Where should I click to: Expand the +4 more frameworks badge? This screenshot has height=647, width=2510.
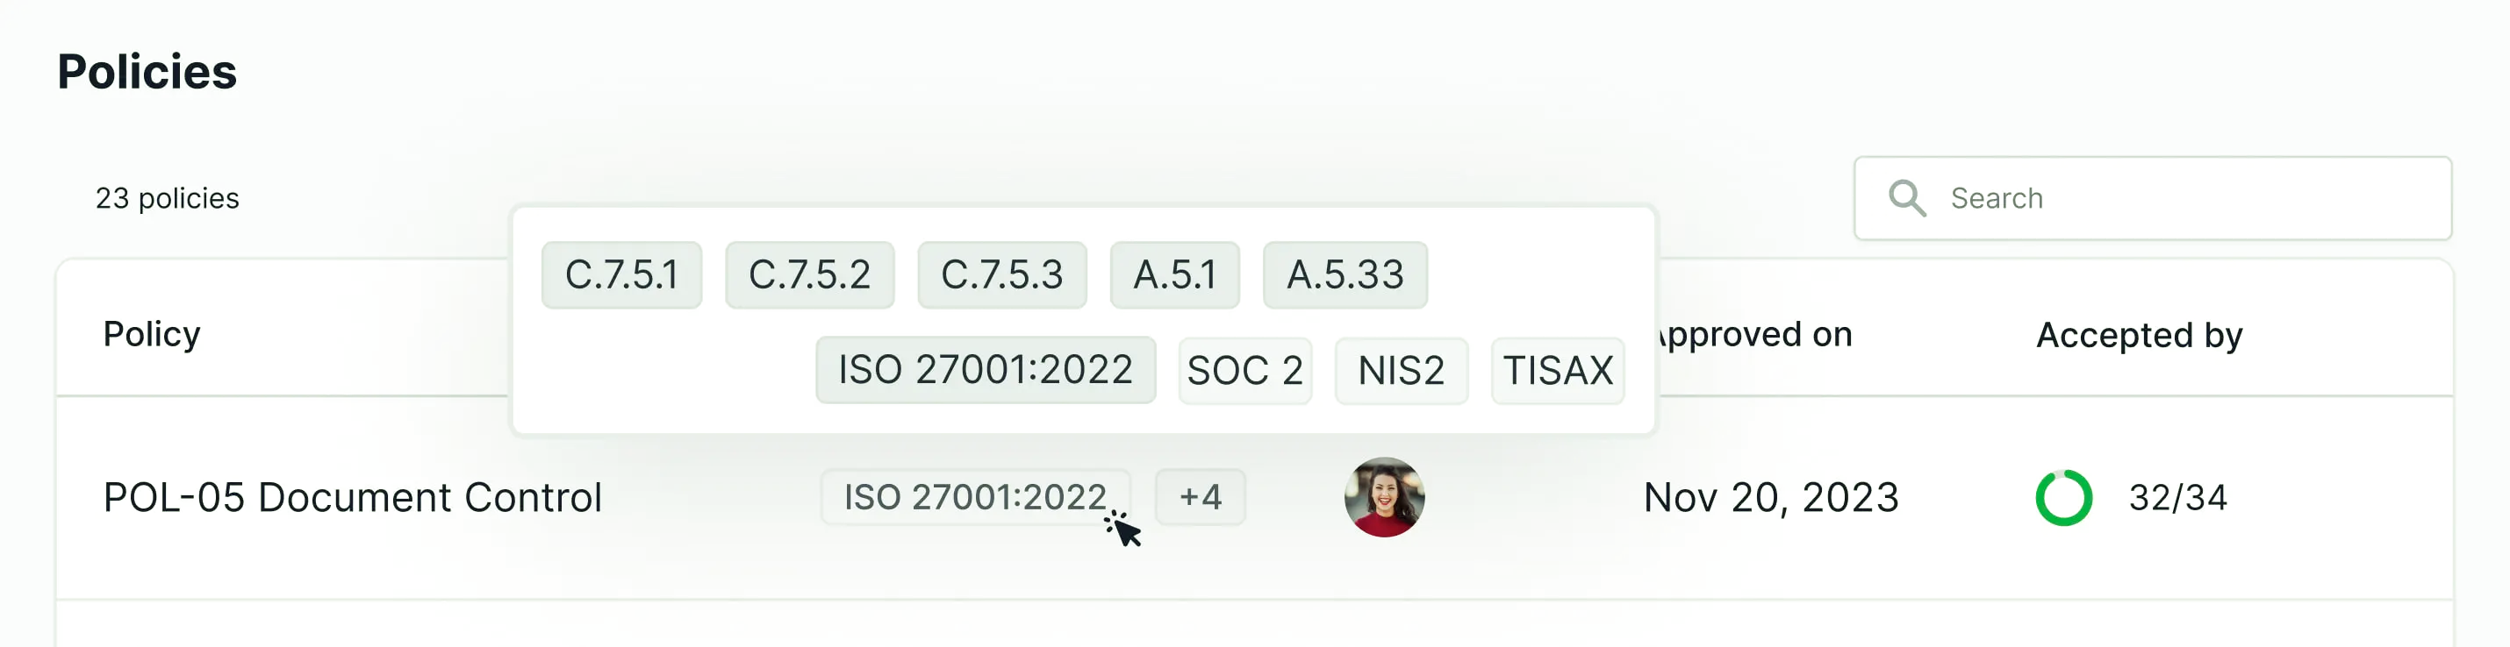[x=1200, y=497]
